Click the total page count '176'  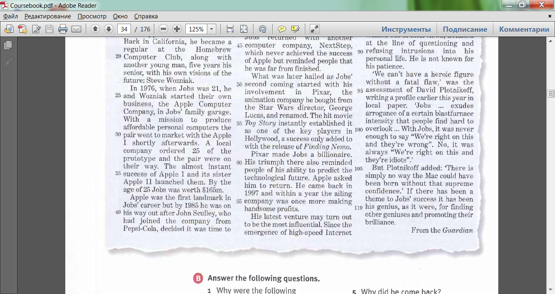[x=145, y=29]
